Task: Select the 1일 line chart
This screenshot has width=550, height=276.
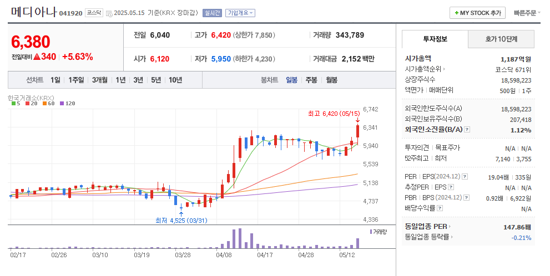Action: [55, 80]
